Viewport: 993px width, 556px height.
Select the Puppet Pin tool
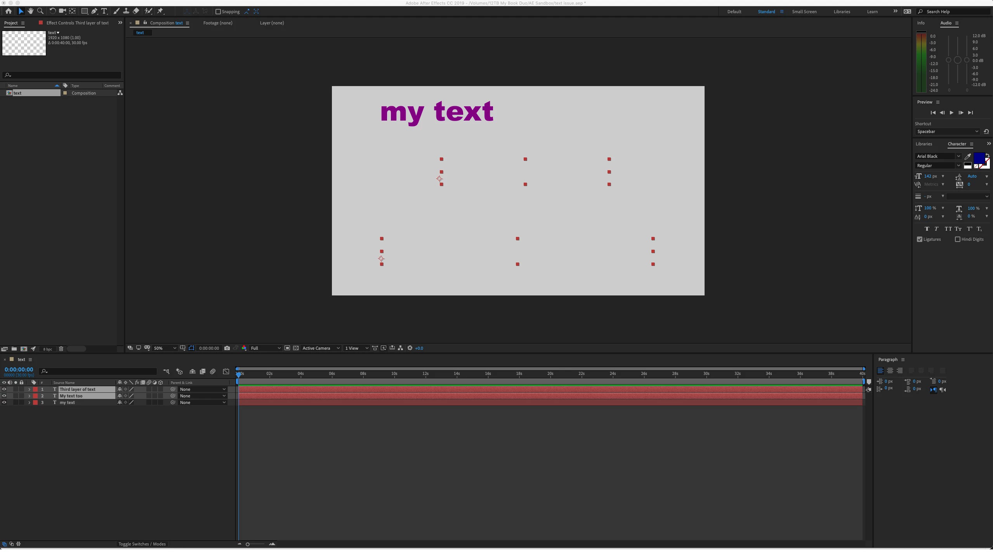point(160,11)
